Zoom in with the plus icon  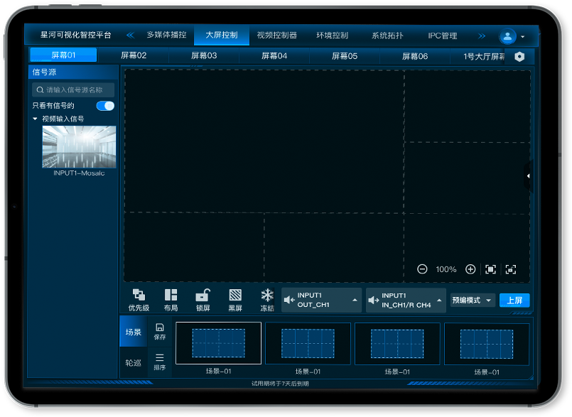point(470,269)
